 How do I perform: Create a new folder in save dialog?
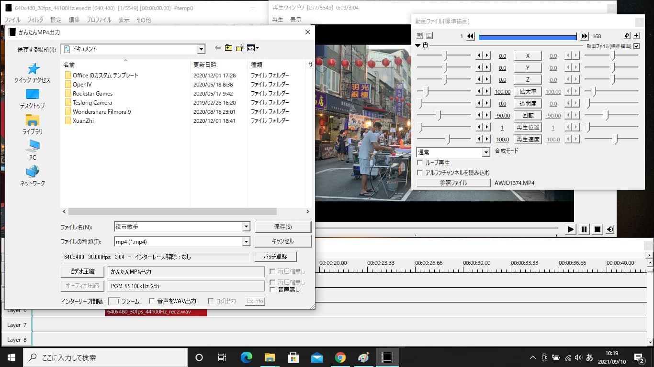click(x=239, y=48)
